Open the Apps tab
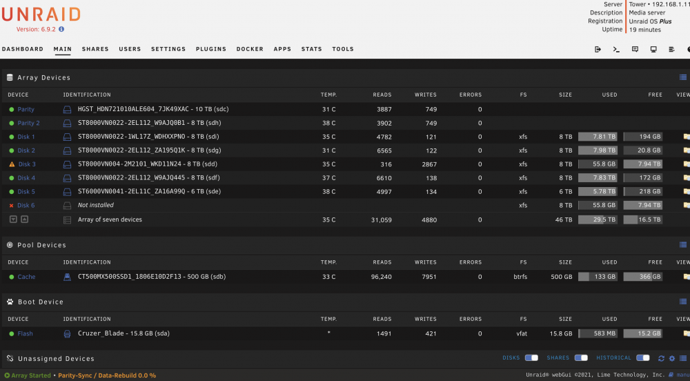 [282, 49]
